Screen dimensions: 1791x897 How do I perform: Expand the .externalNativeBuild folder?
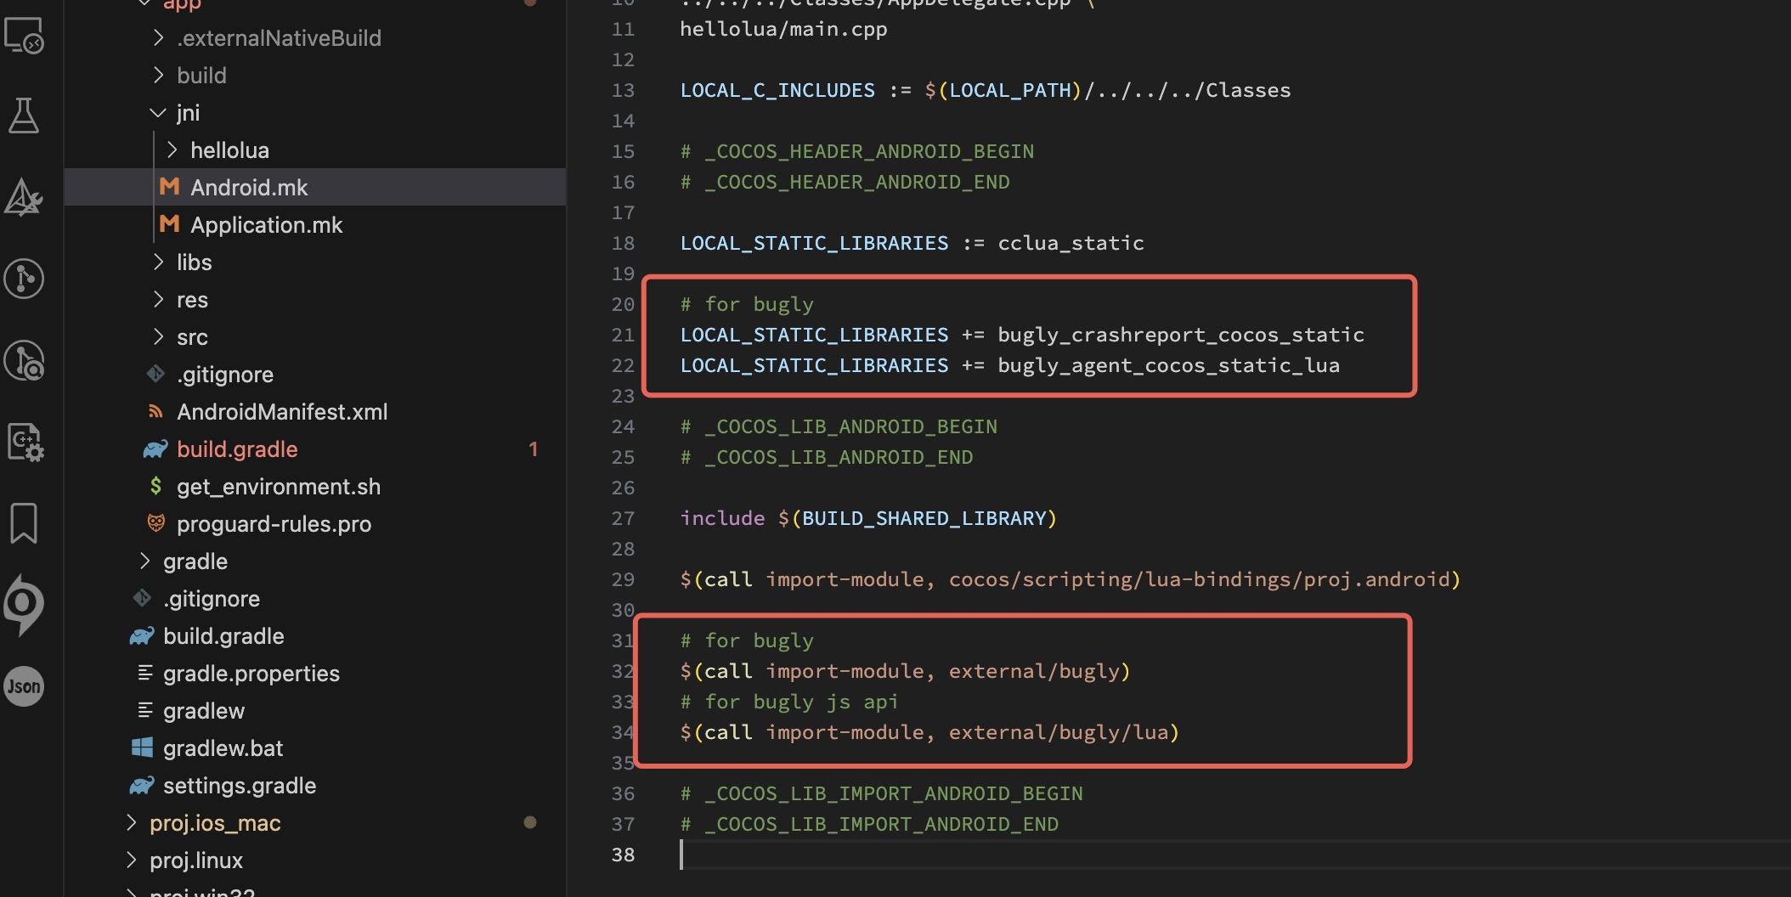[158, 37]
